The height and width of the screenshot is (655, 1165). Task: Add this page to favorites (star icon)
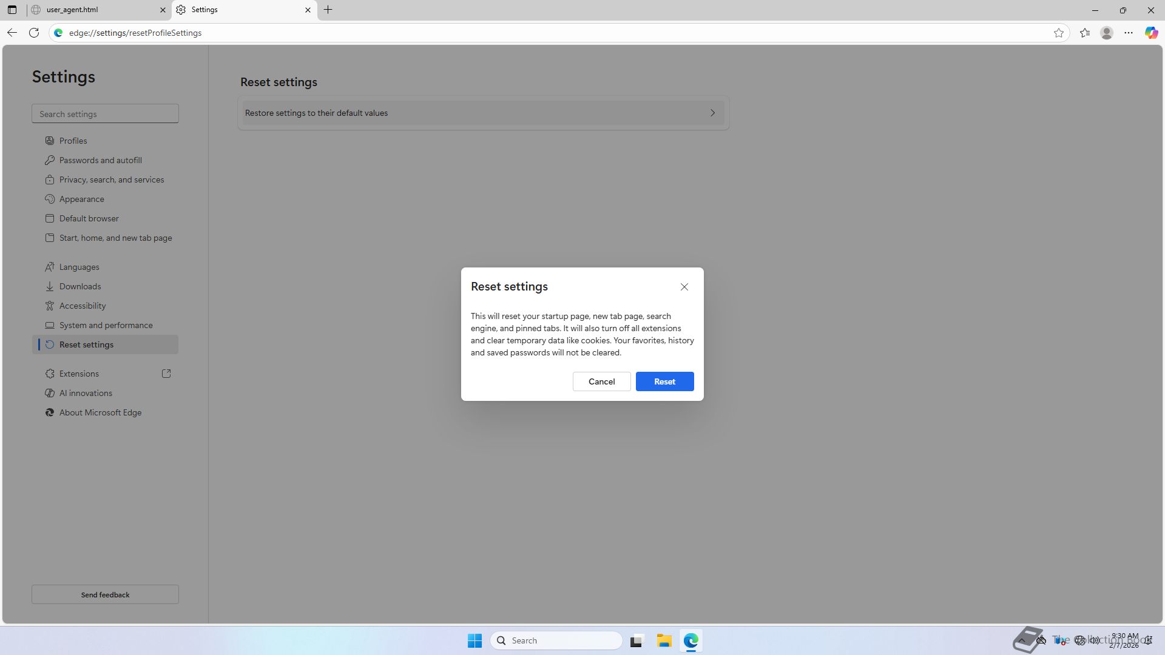1059,33
